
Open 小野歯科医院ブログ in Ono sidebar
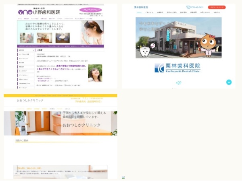click(x=26, y=83)
